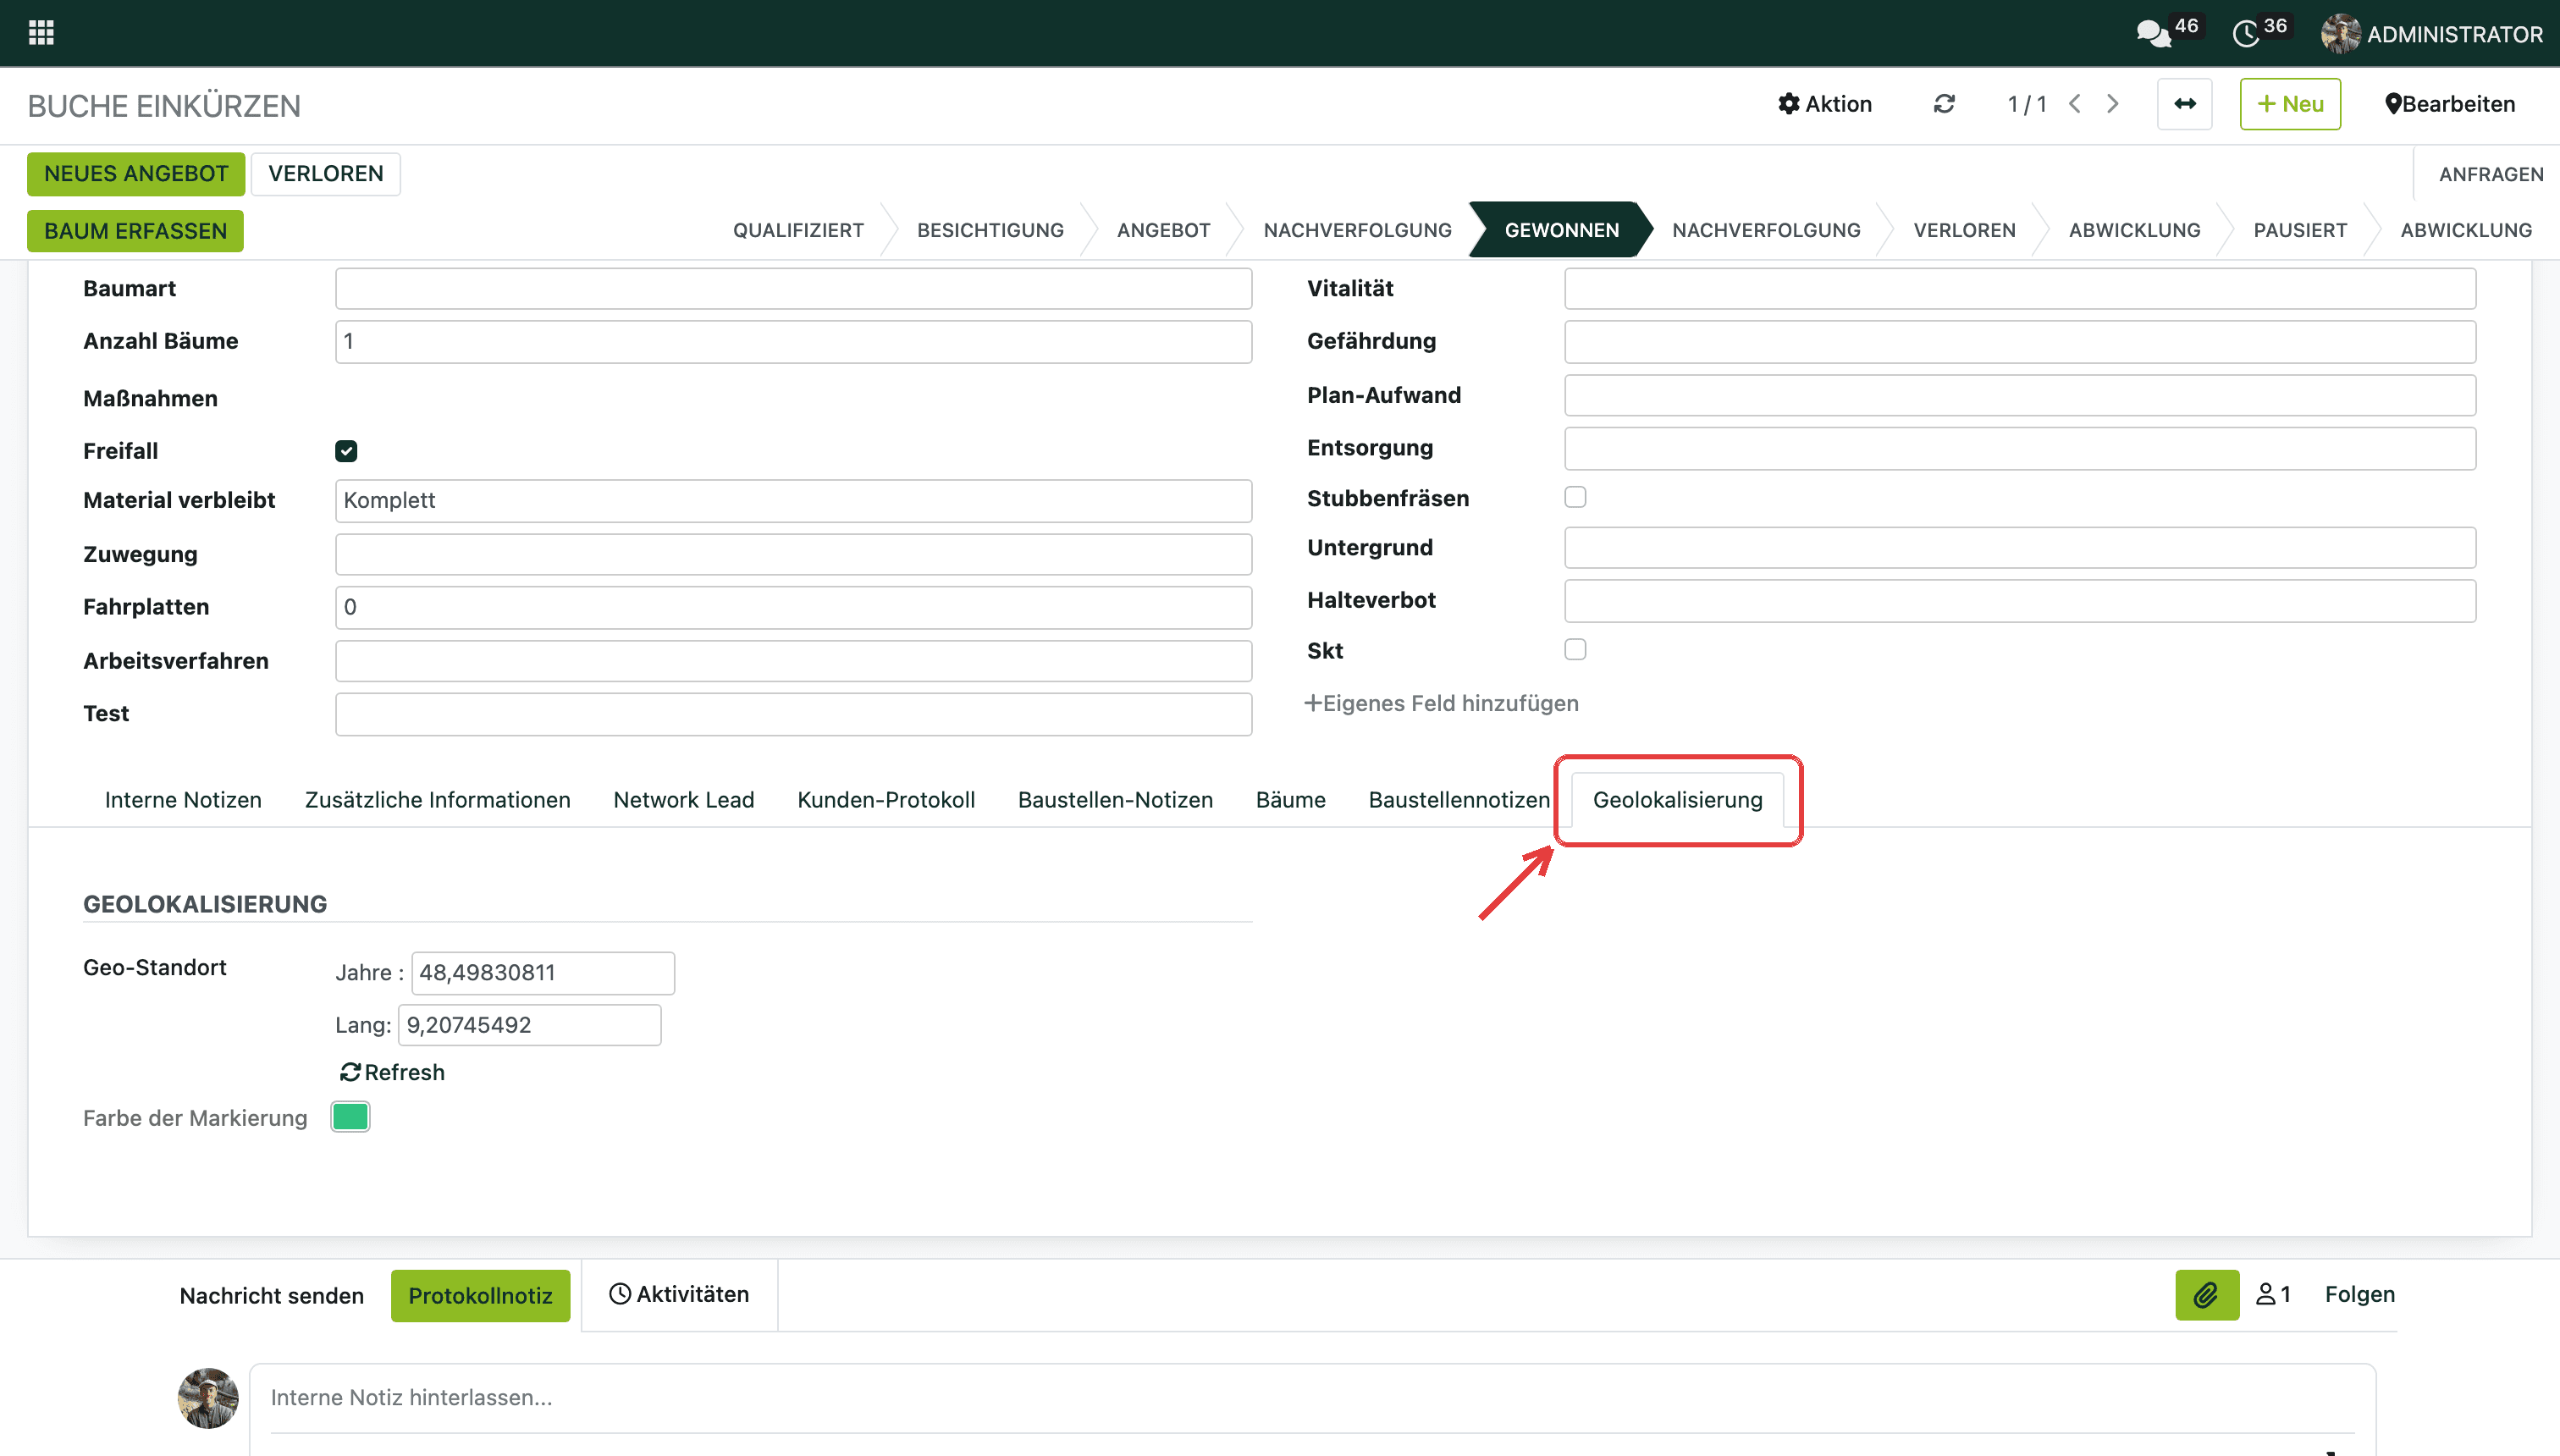Open the Anfragen stat button

[x=2491, y=174]
